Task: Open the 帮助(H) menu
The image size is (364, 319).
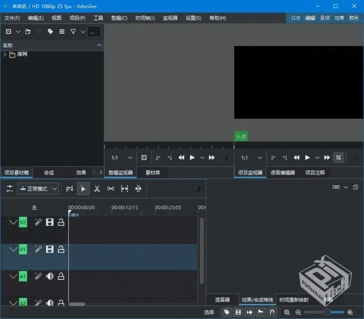Action: pos(217,18)
